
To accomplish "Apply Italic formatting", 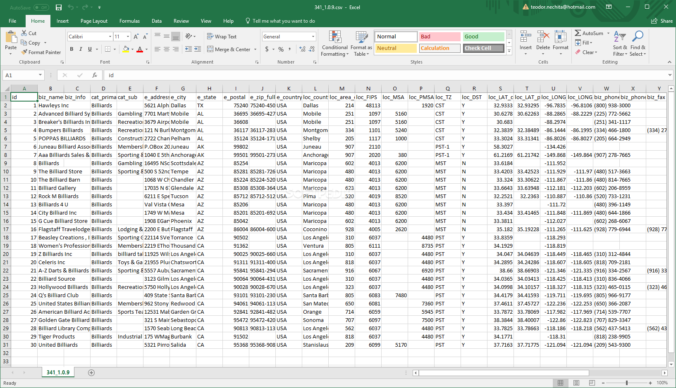I will [81, 49].
